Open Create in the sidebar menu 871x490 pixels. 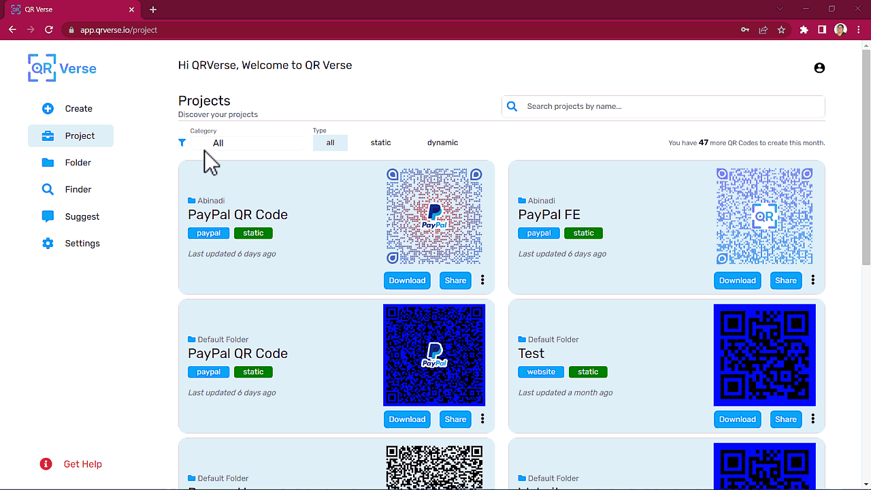[x=71, y=109]
